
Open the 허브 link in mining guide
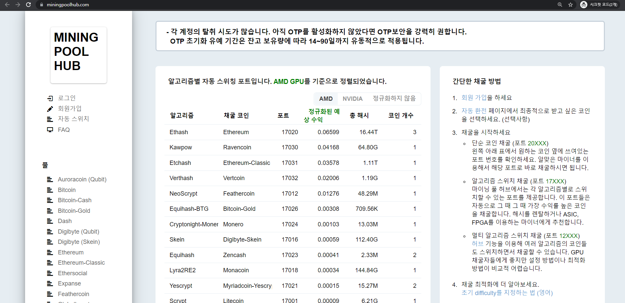[x=478, y=244]
